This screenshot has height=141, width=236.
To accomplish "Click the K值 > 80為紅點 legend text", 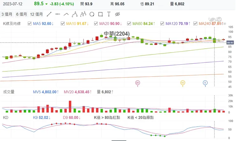I will click(107, 117).
